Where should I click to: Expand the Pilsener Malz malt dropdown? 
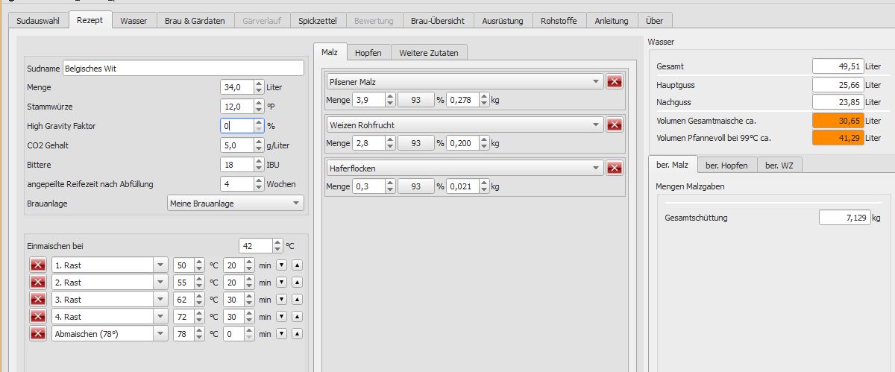click(595, 82)
